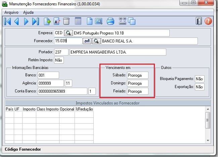Click the blank page toolbar icon
218x157 pixels.
pyautogui.click(x=90, y=21)
